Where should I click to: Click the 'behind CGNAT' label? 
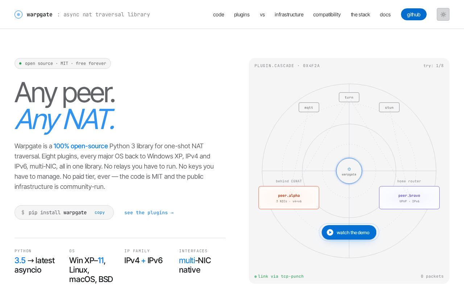tap(289, 181)
